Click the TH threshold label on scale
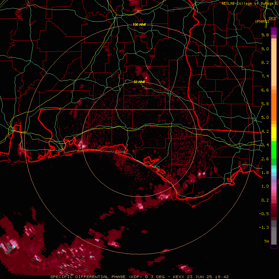Image resolution: width=279 pixels, height=279 pixels. click(x=266, y=241)
